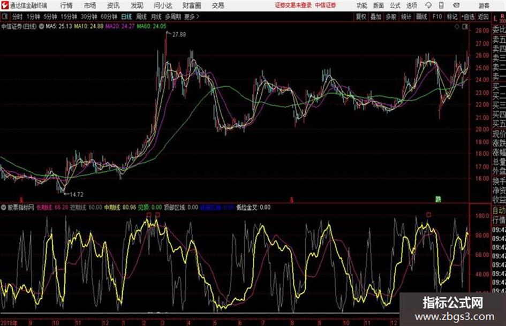506x326 pixels.
Task: Click the 统计 statistics button
Action: pyautogui.click(x=406, y=17)
